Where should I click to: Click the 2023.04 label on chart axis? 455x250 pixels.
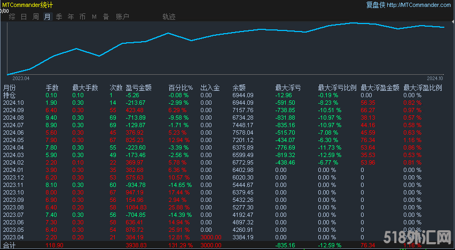[x=20, y=78]
